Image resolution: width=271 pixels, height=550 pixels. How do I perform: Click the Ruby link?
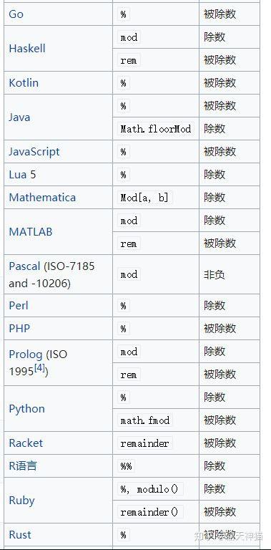21,500
